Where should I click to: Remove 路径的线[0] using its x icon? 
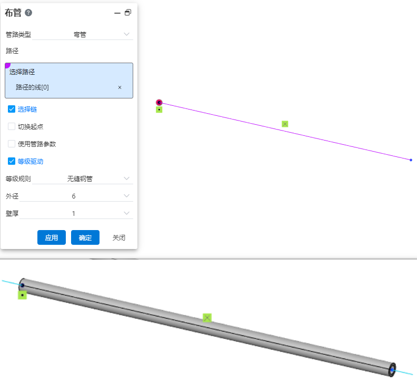tap(120, 87)
